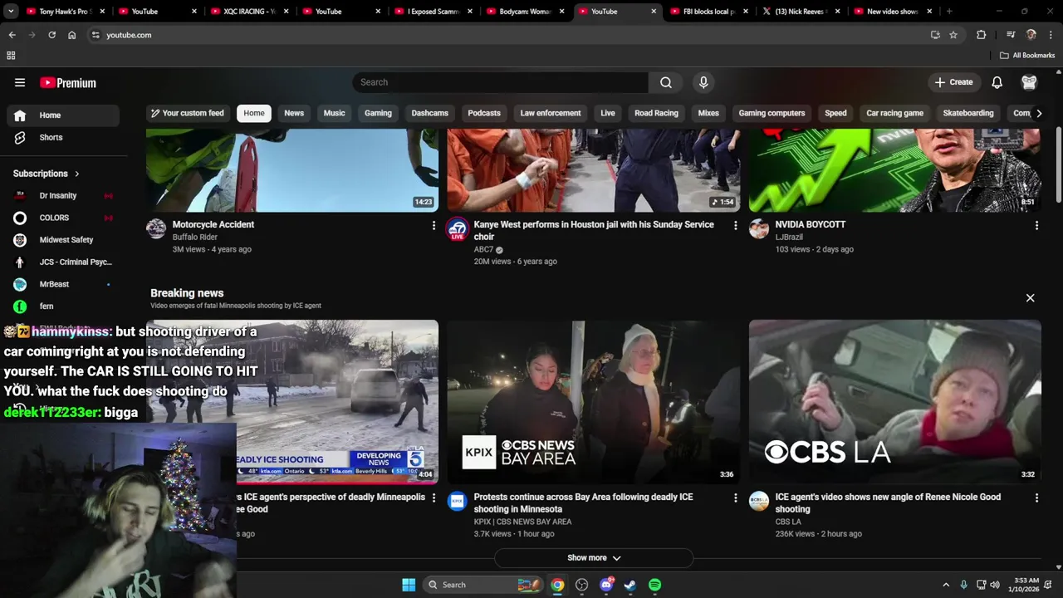Select the Skateboarding chip
Viewport: 1063px width, 598px height.
coord(968,113)
